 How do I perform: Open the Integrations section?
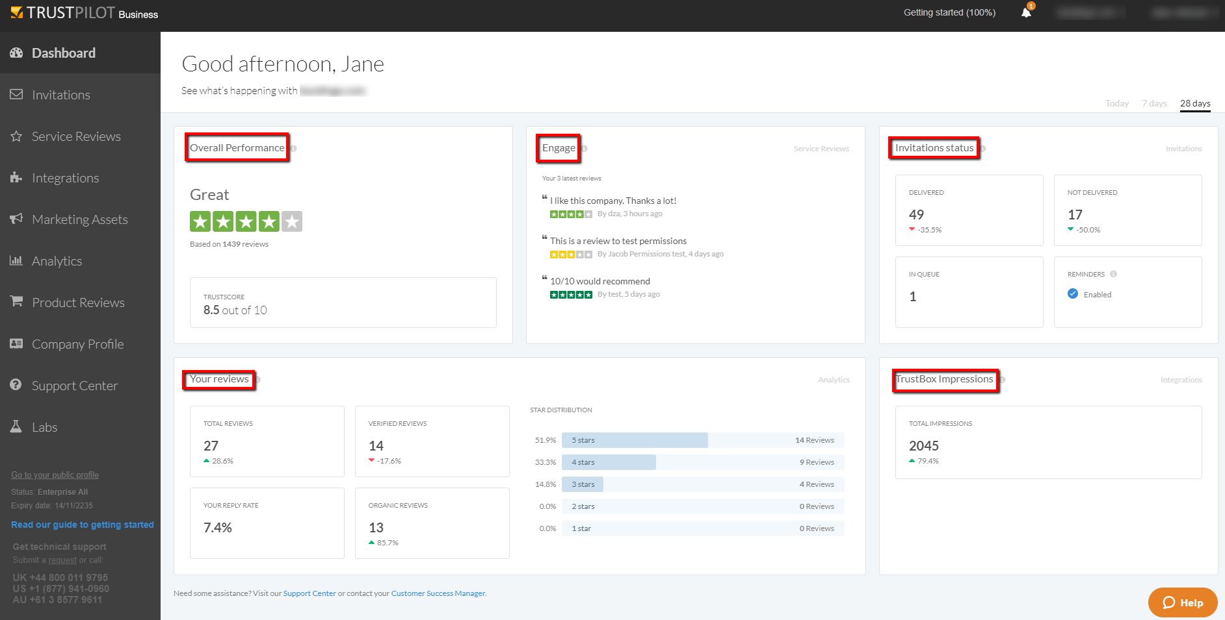[x=80, y=178]
